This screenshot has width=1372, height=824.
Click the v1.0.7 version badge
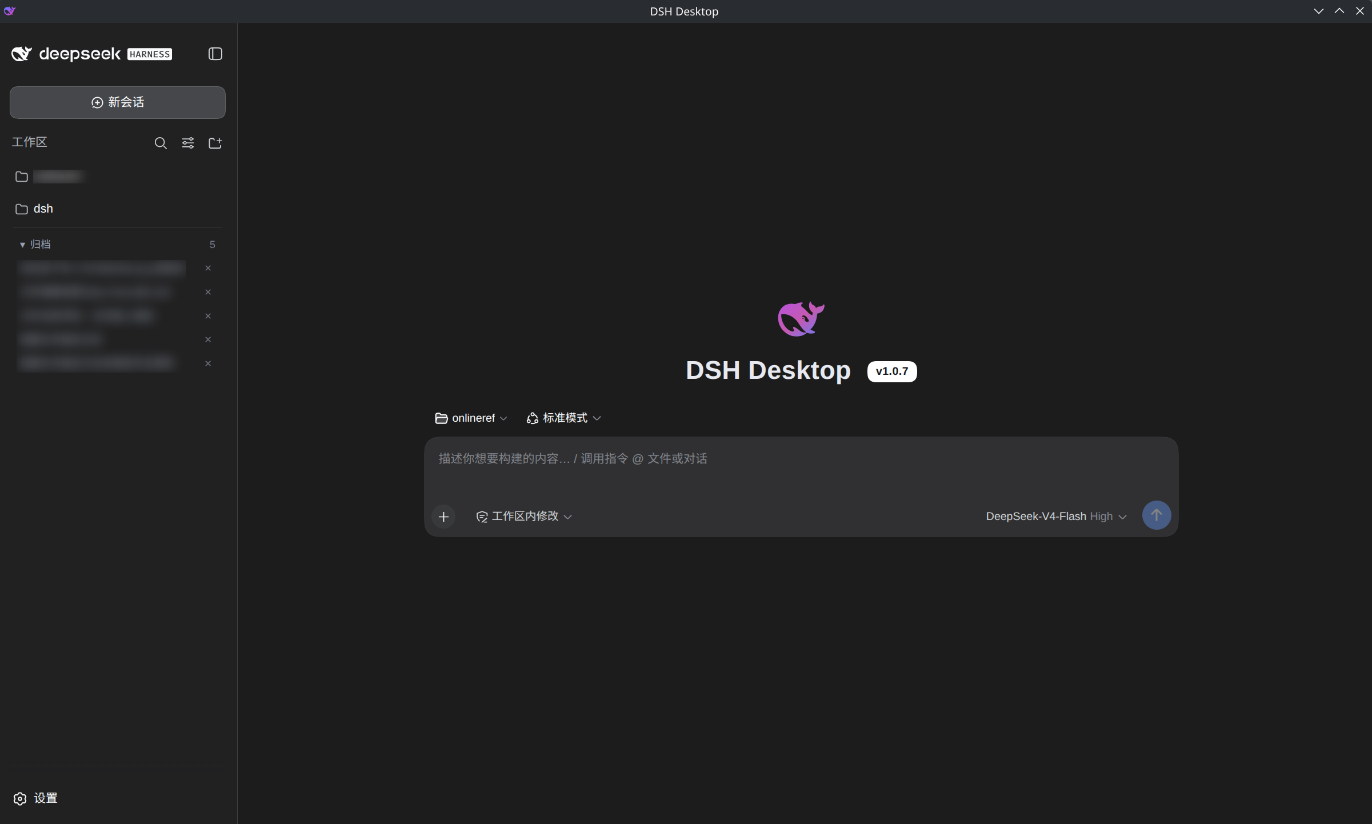892,371
